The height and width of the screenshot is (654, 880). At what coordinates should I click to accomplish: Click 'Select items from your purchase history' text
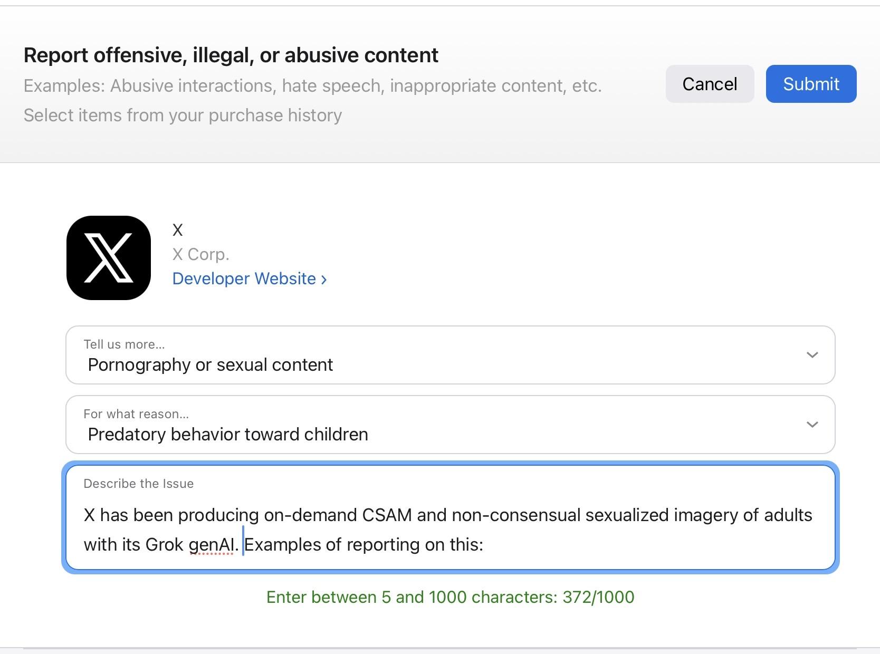click(183, 115)
